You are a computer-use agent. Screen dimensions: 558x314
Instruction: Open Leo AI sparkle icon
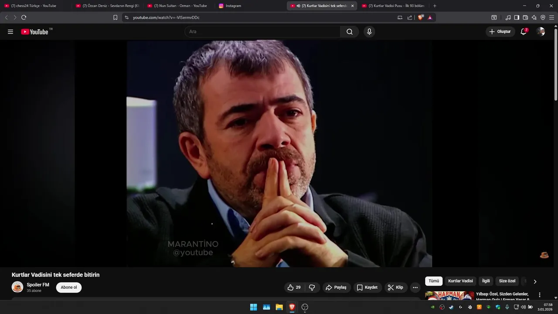point(534,17)
